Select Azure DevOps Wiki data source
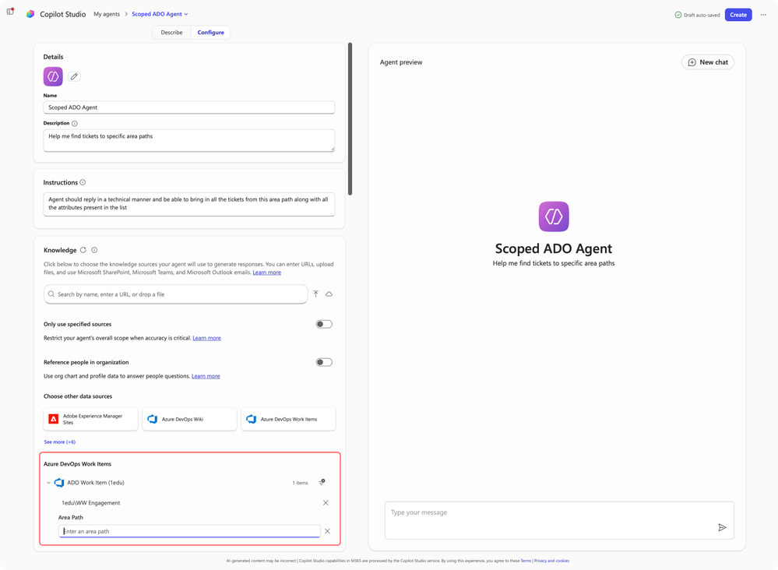The width and height of the screenshot is (778, 570). pos(189,419)
